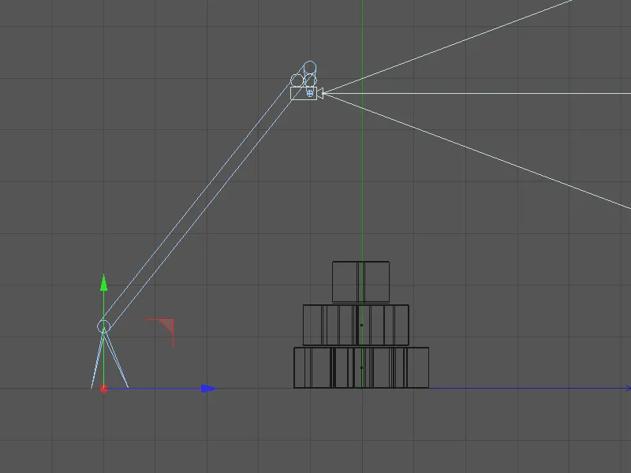
Task: Click the green Y-axis arrow handle
Action: tap(104, 282)
